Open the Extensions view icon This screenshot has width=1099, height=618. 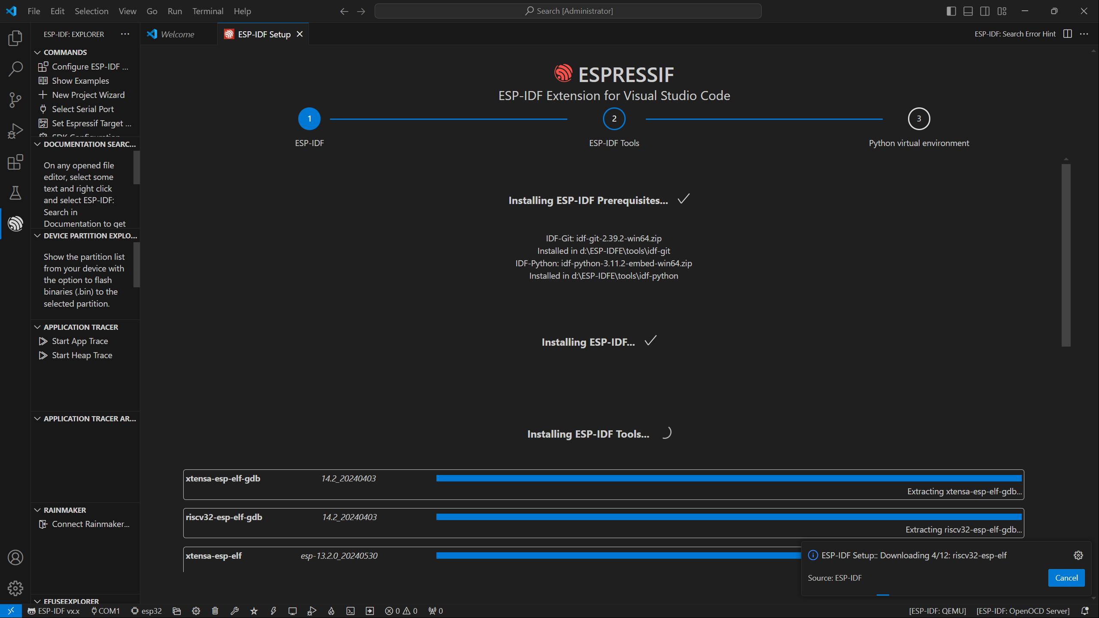pos(15,162)
